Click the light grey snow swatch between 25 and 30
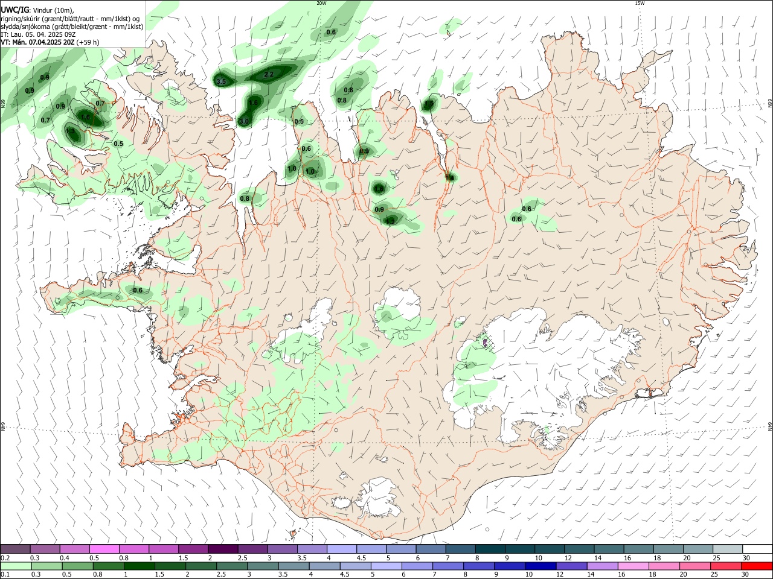Screen dimensions: 773x579 click(727, 549)
